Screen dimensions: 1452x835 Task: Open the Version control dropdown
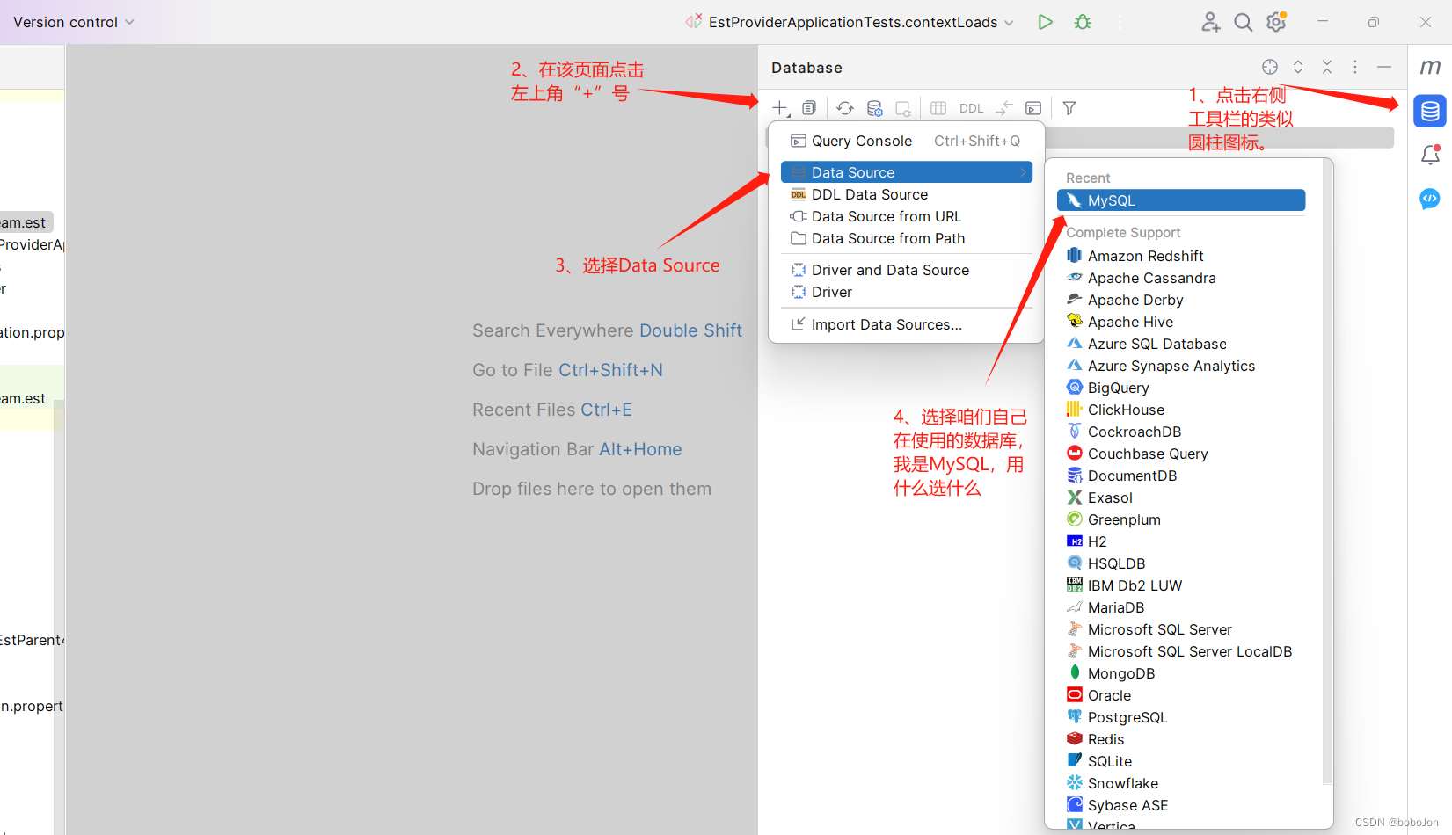click(73, 22)
